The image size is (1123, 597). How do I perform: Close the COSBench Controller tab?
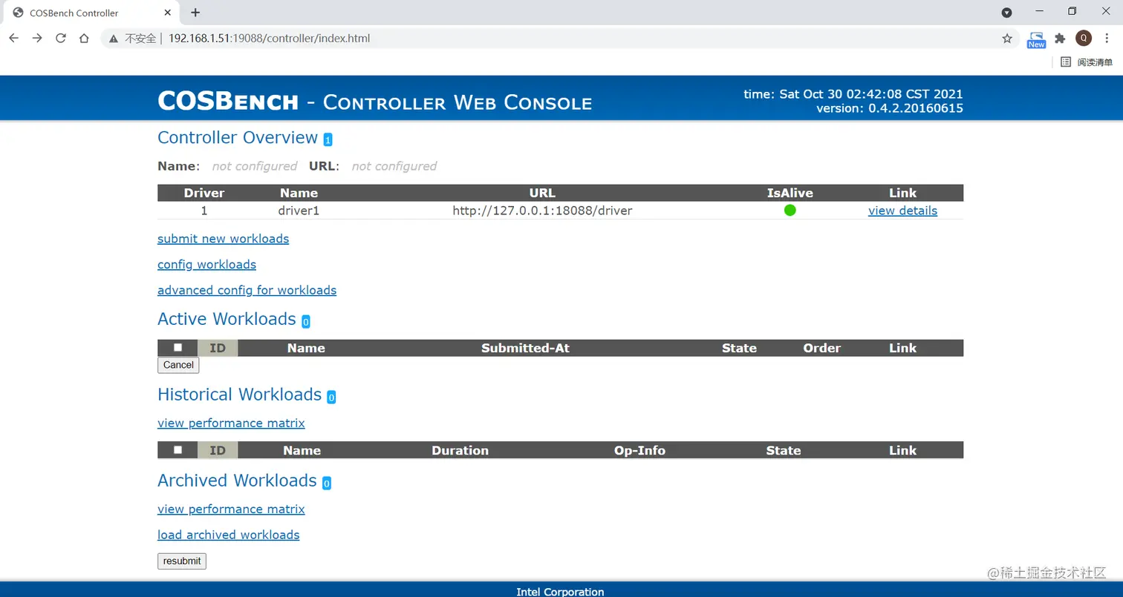tap(168, 13)
